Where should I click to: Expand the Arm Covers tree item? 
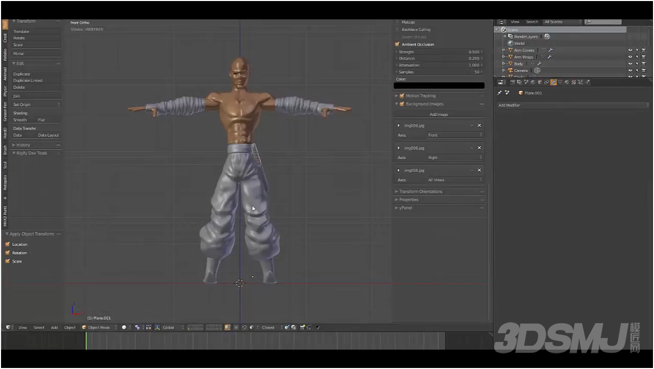503,50
